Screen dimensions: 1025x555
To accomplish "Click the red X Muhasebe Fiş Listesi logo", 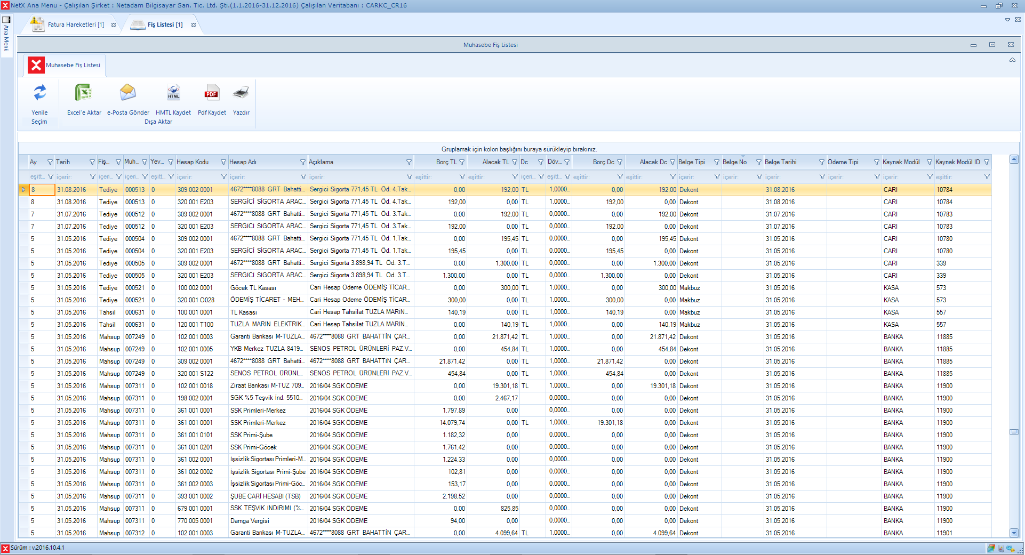I will 36,65.
